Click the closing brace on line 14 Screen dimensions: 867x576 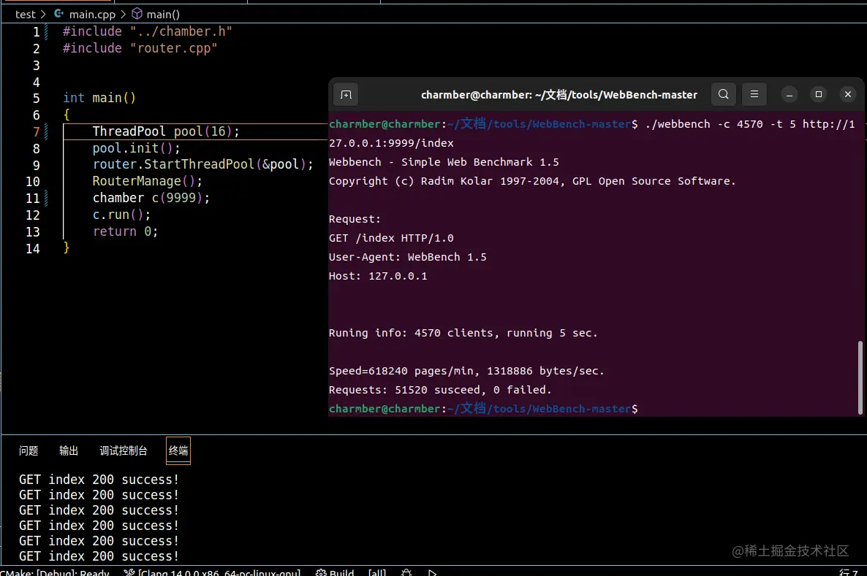[67, 247]
